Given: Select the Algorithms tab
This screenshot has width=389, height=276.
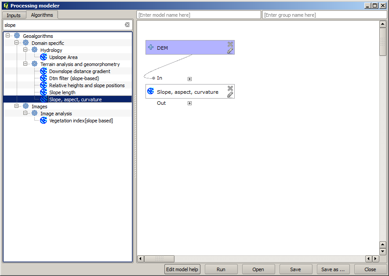Looking at the screenshot, I should click(x=42, y=15).
